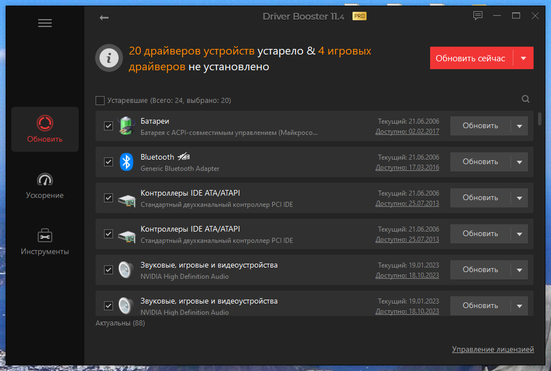The height and width of the screenshot is (371, 551).
Task: Expand the Обновить сейчас dropdown arrow
Action: pos(523,58)
